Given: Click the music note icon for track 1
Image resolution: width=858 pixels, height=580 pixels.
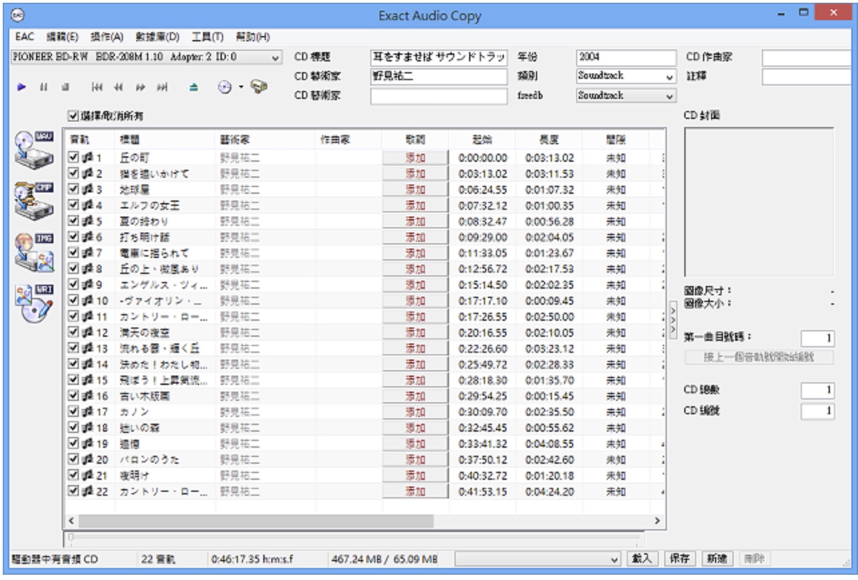Looking at the screenshot, I should coord(88,158).
